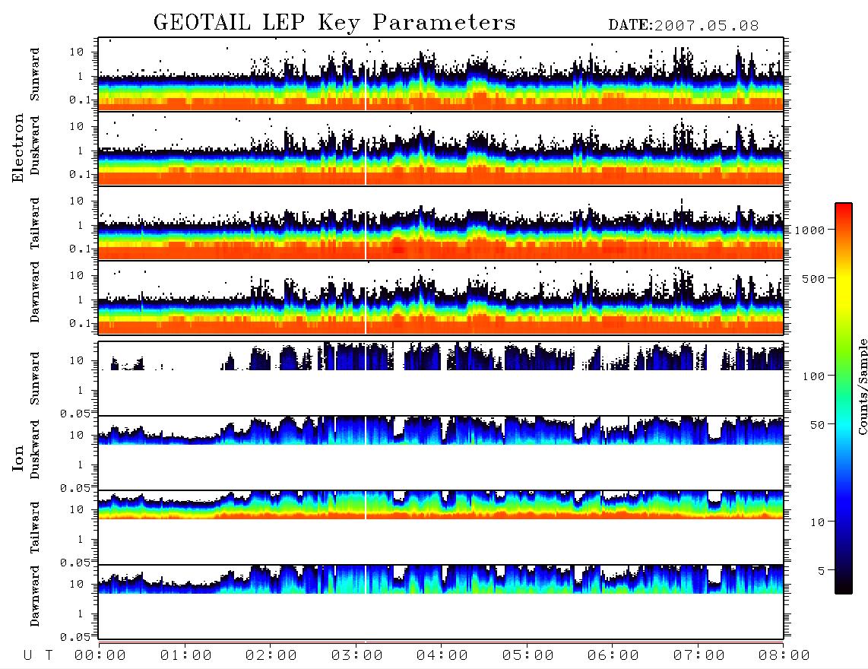The width and height of the screenshot is (868, 669).
Task: Click the vertical Electron group label
Action: pyautogui.click(x=17, y=148)
